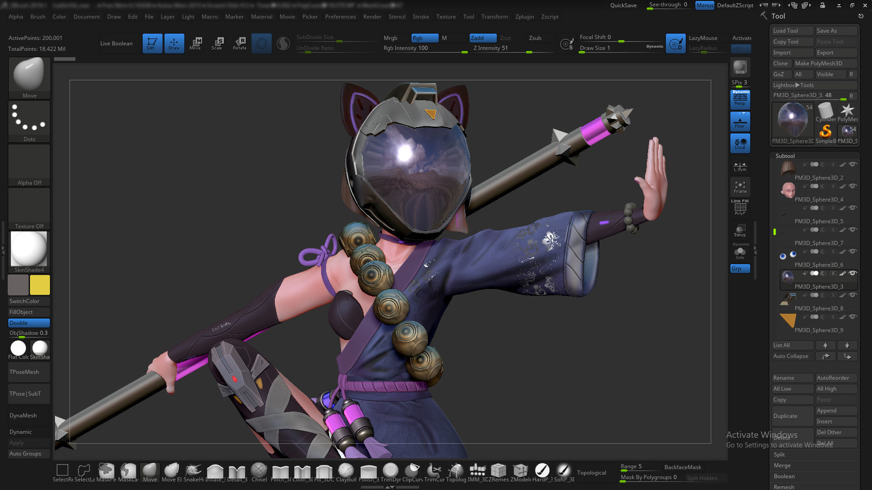
Task: Click the gray secondary color swatch
Action: 18,285
